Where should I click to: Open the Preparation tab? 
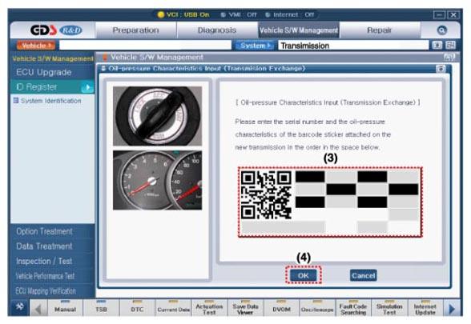(x=136, y=30)
